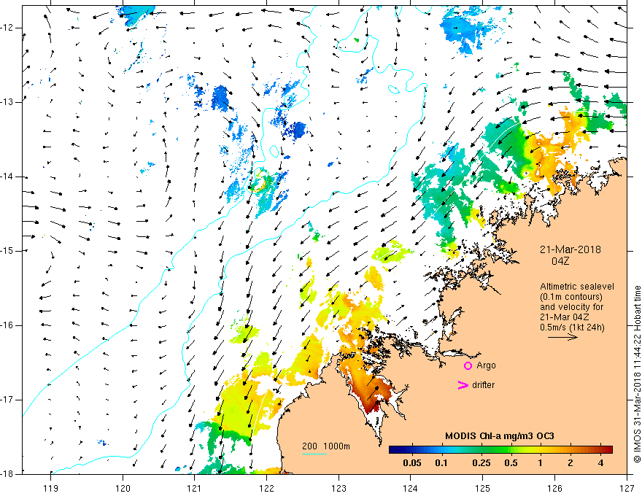The image size is (642, 496).
Task: Click the 'MODIS Chl-a mg/m3 OC3' title
Action: point(500,436)
